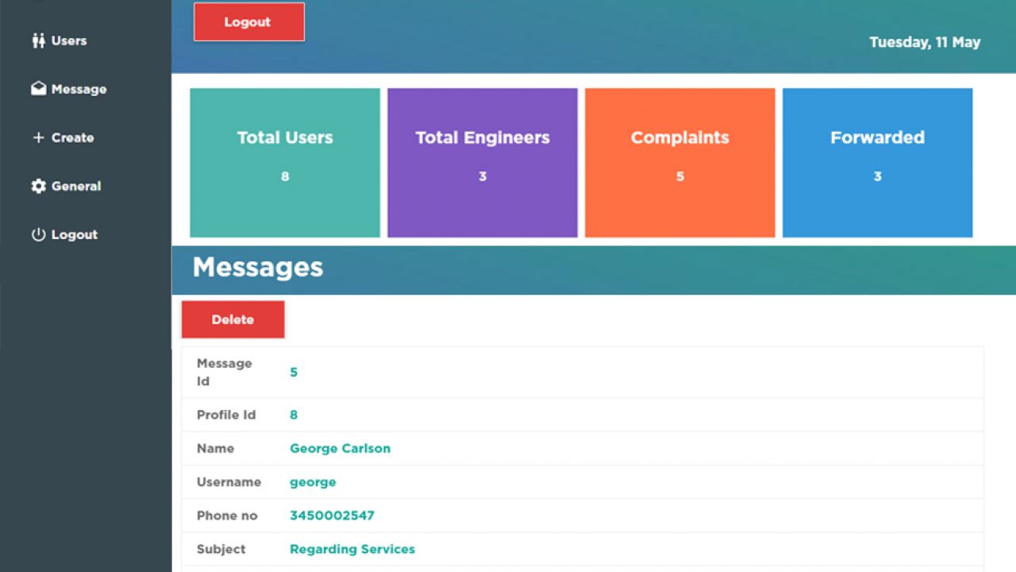The height and width of the screenshot is (572, 1016).
Task: Click the power icon beside Logout
Action: coord(38,234)
